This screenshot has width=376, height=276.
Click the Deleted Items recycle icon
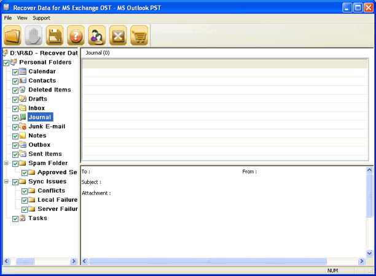[x=23, y=90]
